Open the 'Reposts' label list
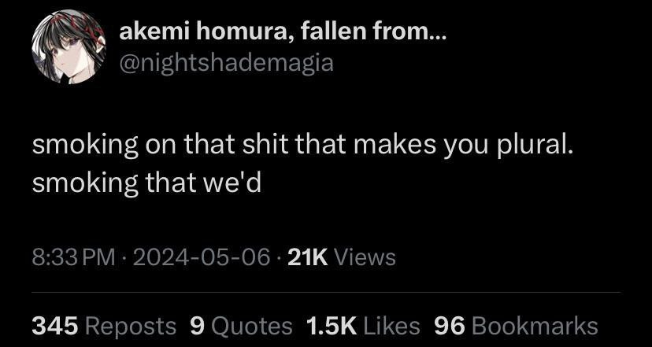Image resolution: width=652 pixels, height=347 pixels. 131,327
